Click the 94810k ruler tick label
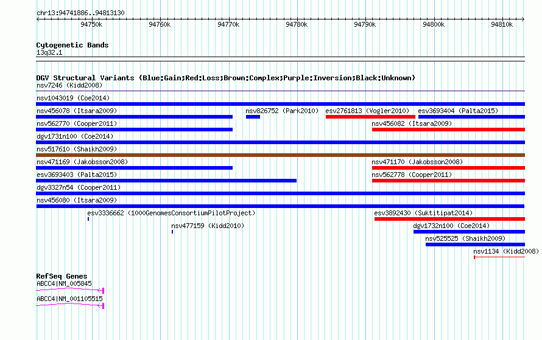The width and height of the screenshot is (542, 340). pos(502,24)
